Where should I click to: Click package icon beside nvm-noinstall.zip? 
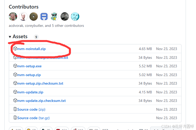pyautogui.click(x=15, y=48)
